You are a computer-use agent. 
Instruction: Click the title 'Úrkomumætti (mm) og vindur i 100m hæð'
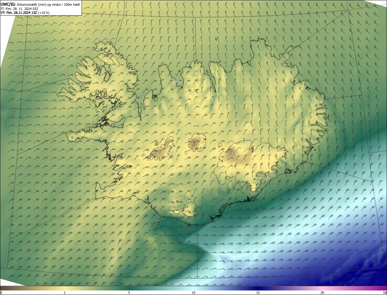pos(48,4)
